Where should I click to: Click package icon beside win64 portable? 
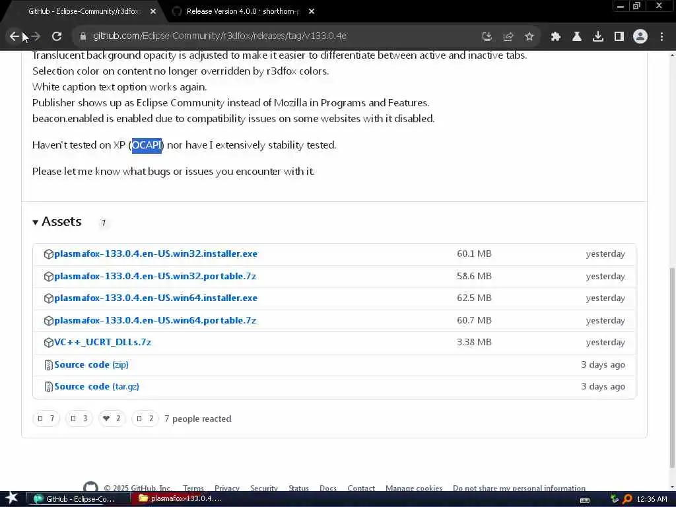[x=48, y=321]
